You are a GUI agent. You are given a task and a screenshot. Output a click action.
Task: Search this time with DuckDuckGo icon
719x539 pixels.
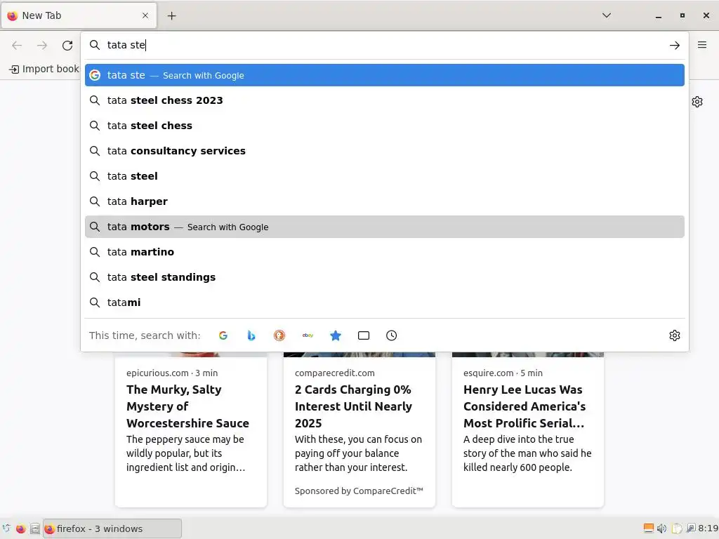pos(279,335)
